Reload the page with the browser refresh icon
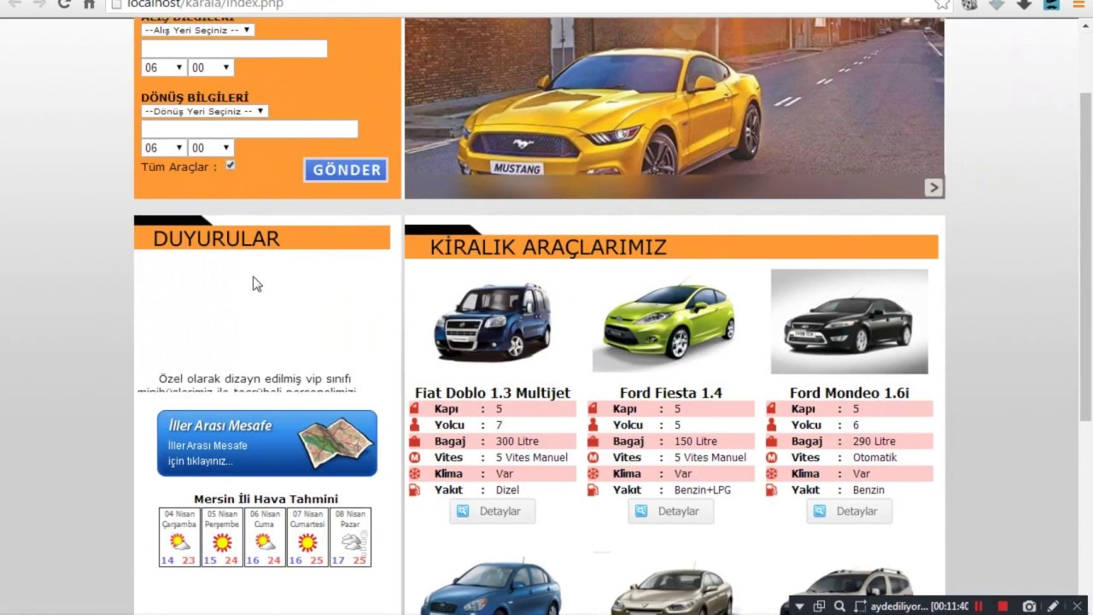The image size is (1093, 615). (x=64, y=4)
